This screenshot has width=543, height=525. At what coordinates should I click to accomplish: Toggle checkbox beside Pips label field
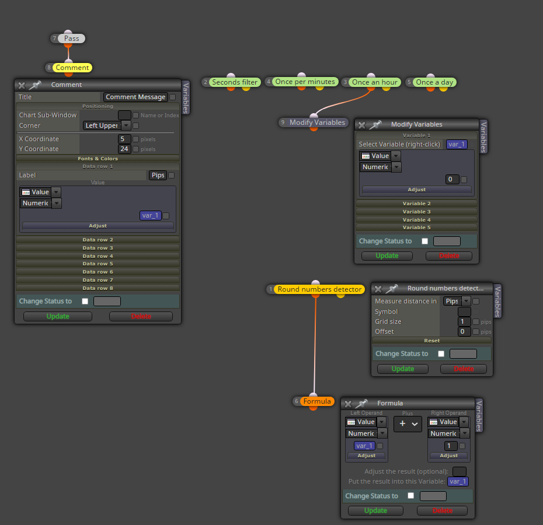pos(172,176)
